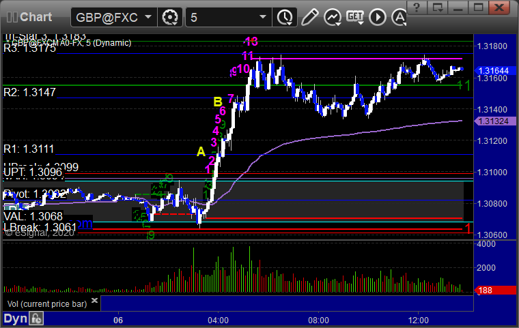
Task: Click the 1.30800 price axis label
Action: coord(492,204)
